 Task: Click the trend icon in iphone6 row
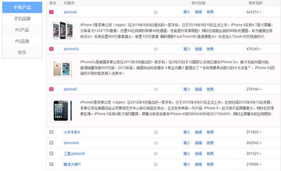pos(156,12)
